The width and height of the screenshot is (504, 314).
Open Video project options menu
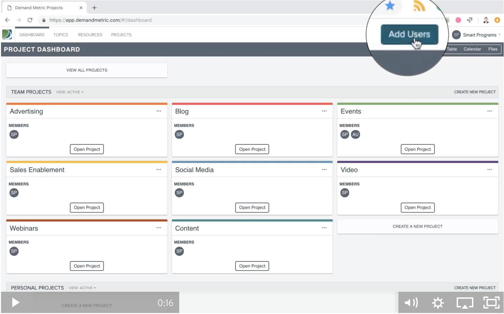point(489,170)
